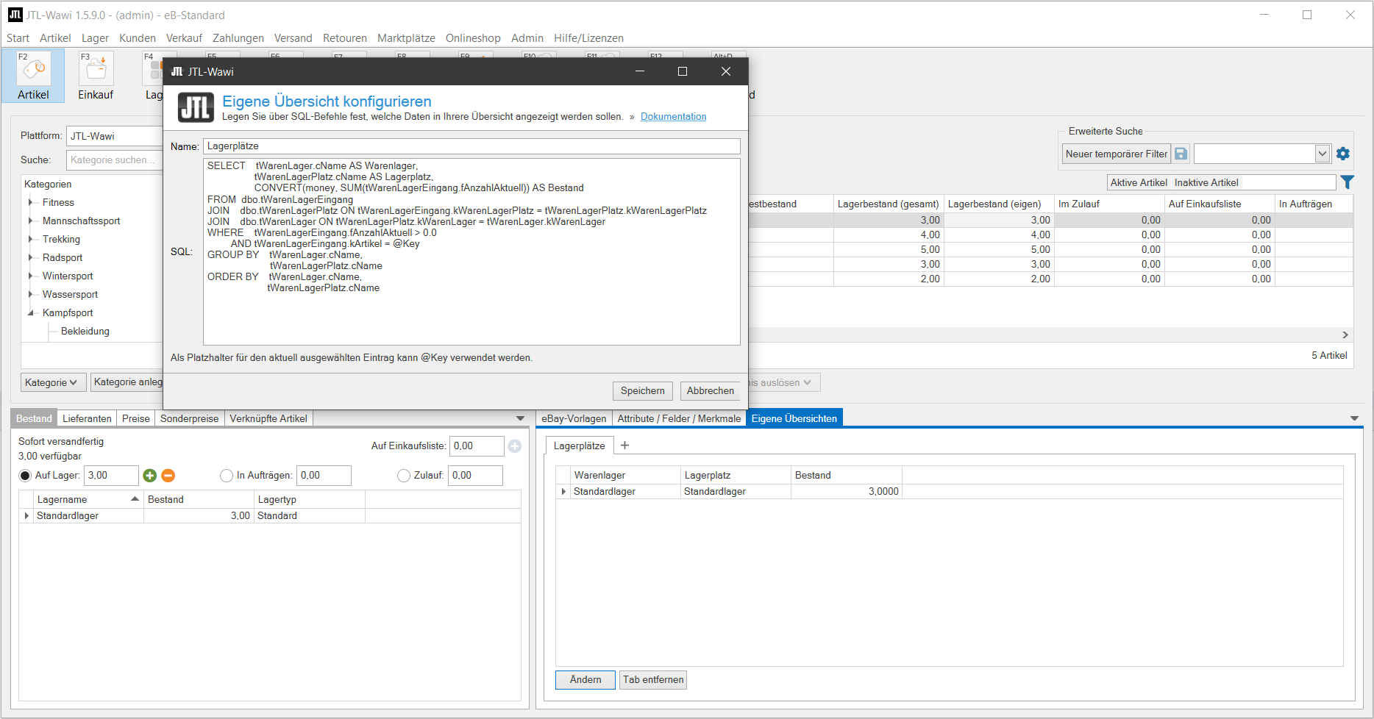Viewport: 1374px width, 719px height.
Task: Click the Kategorie anlegen button
Action: [x=127, y=382]
